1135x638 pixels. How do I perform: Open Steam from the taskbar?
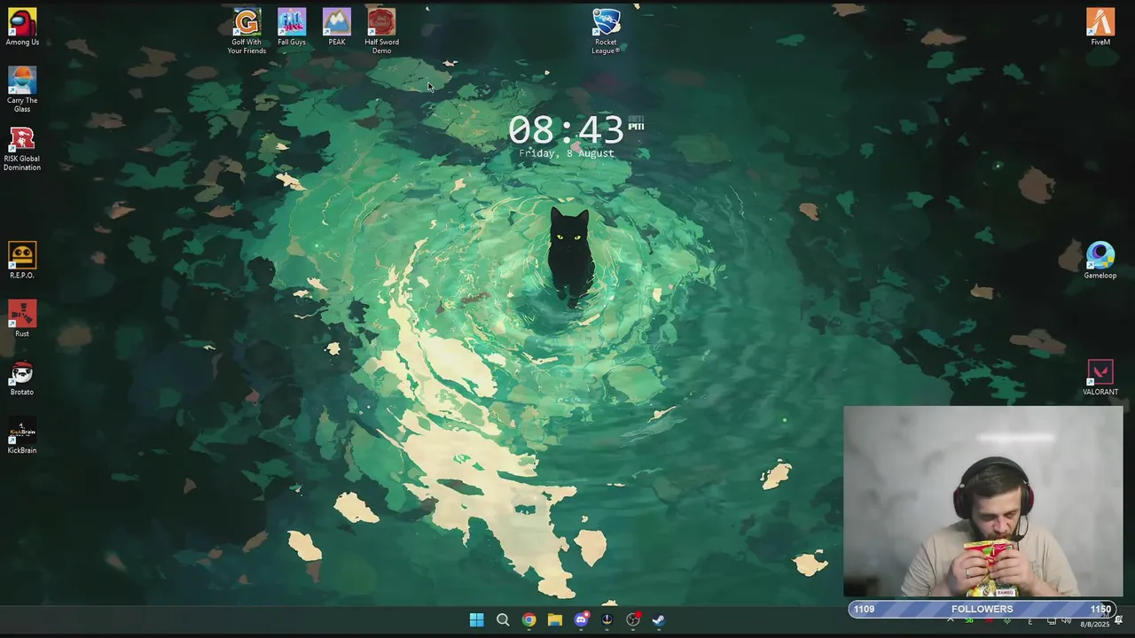[x=659, y=619]
